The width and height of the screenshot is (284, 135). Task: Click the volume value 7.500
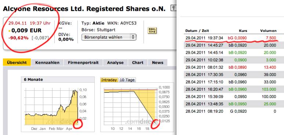coord(271,38)
